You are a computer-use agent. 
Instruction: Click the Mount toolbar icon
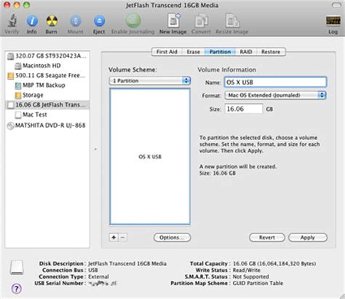click(76, 21)
